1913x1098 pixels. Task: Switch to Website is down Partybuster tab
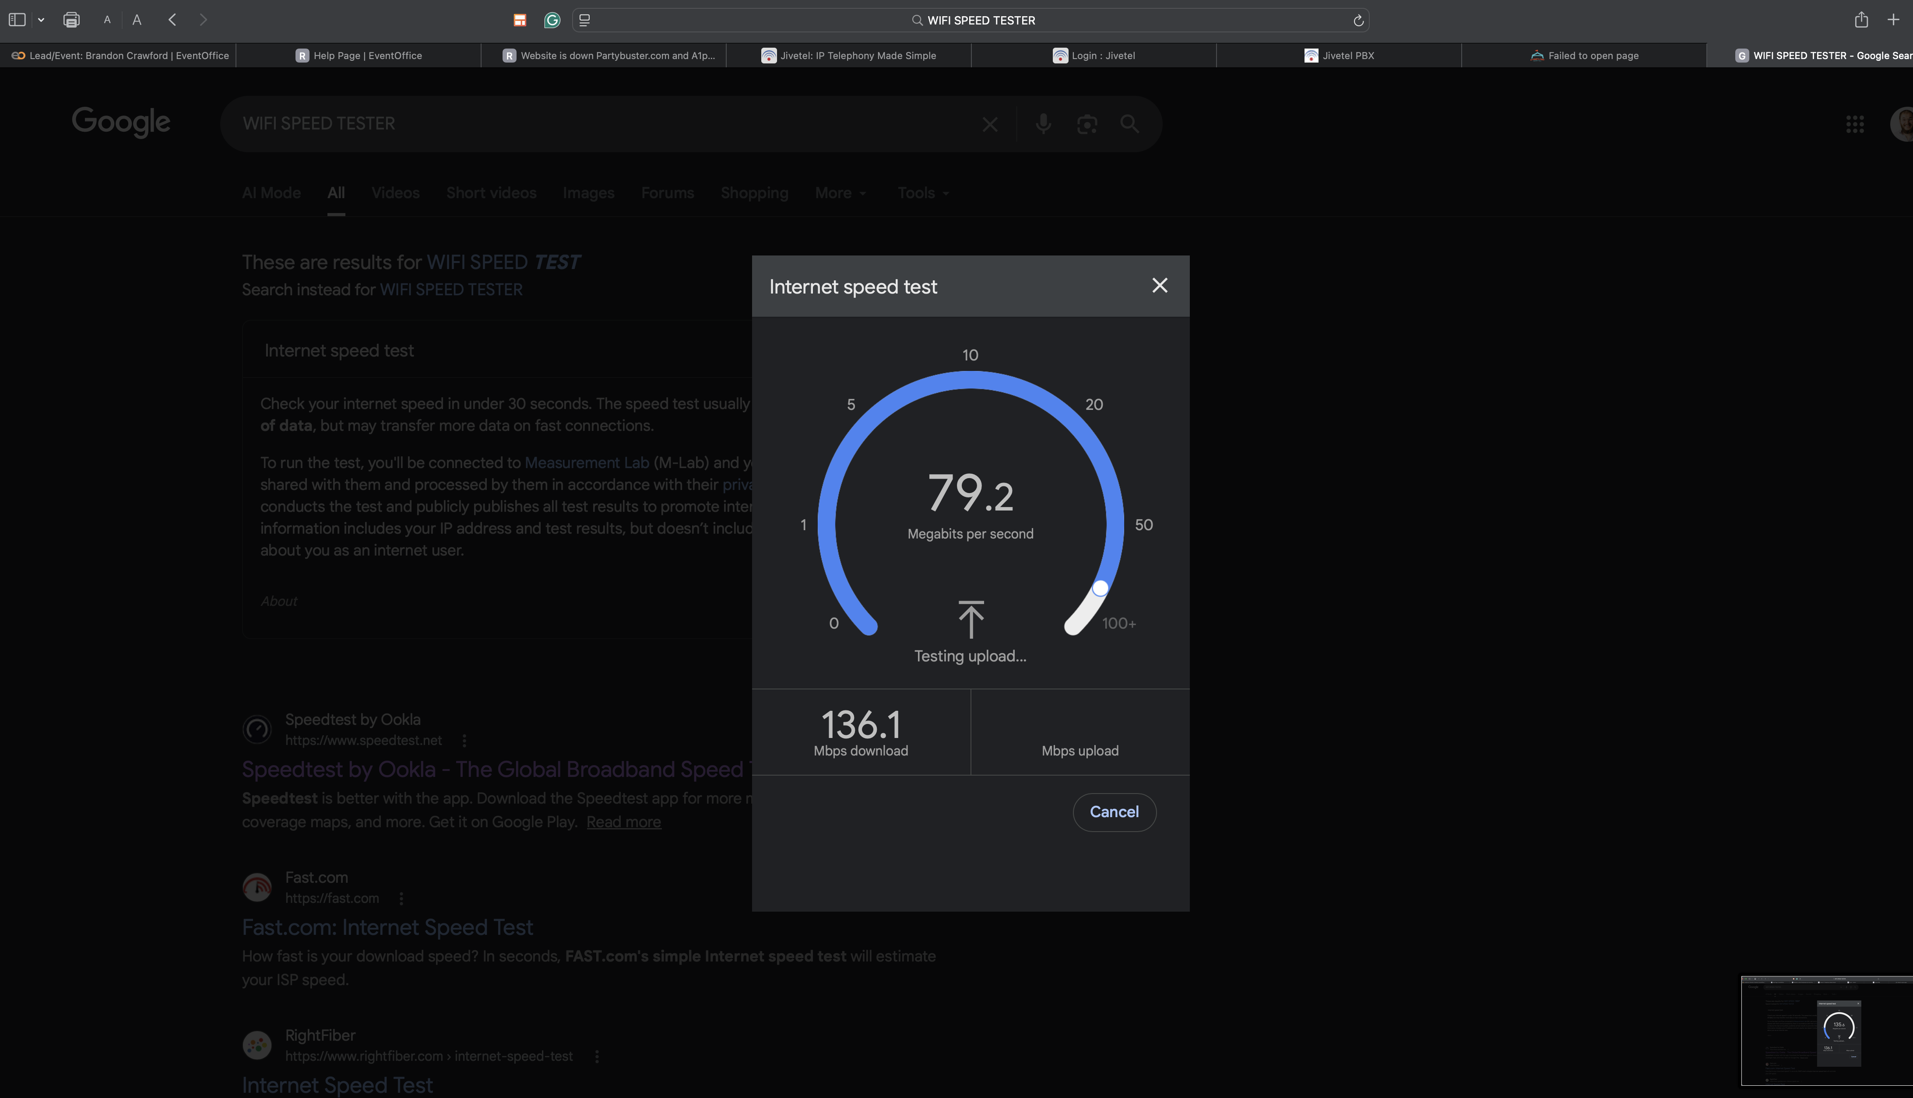(x=604, y=56)
